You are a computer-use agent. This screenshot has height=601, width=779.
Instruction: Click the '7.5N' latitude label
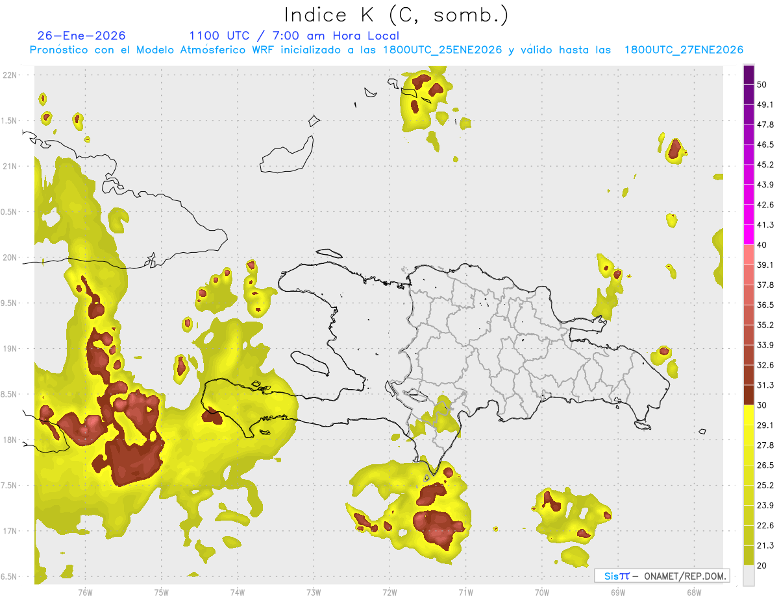(x=9, y=486)
